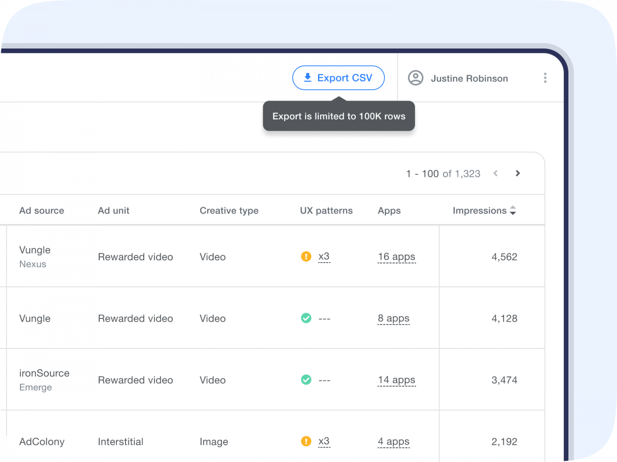
Task: Sort the table by the Impressions column
Action: pyautogui.click(x=480, y=210)
